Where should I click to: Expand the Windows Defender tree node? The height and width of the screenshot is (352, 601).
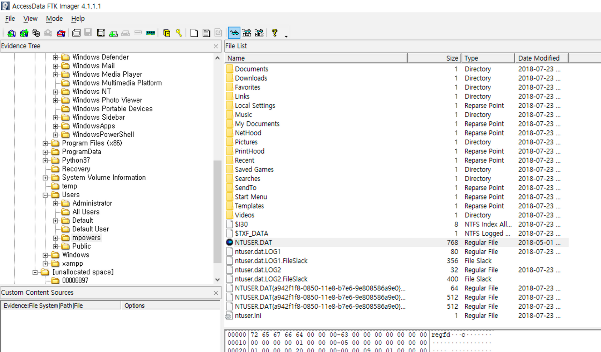[x=55, y=57]
